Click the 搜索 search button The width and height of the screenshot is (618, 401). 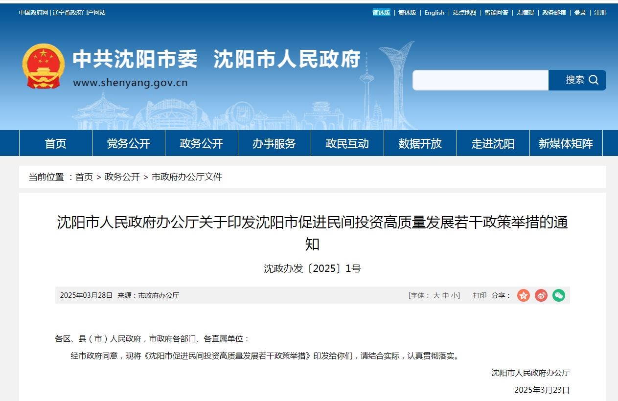coord(577,80)
